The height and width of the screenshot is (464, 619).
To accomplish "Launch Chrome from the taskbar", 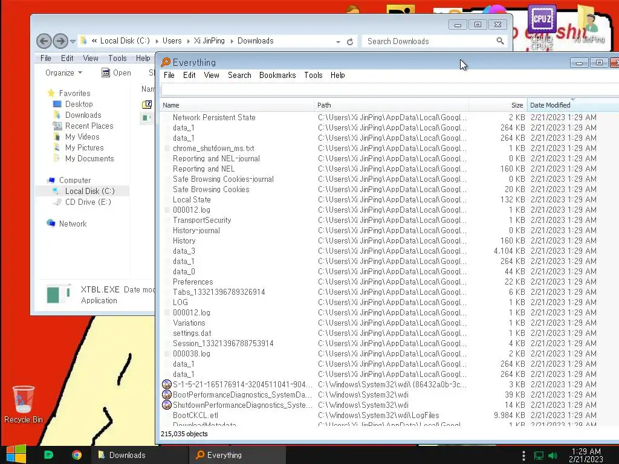I will pos(77,455).
